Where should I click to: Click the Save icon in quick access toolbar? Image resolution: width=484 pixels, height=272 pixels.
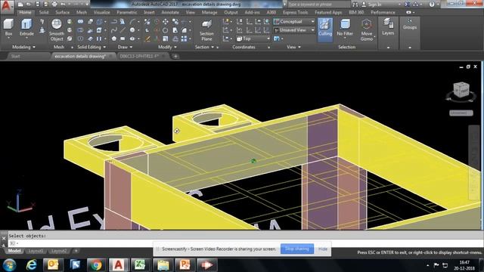[x=37, y=5]
